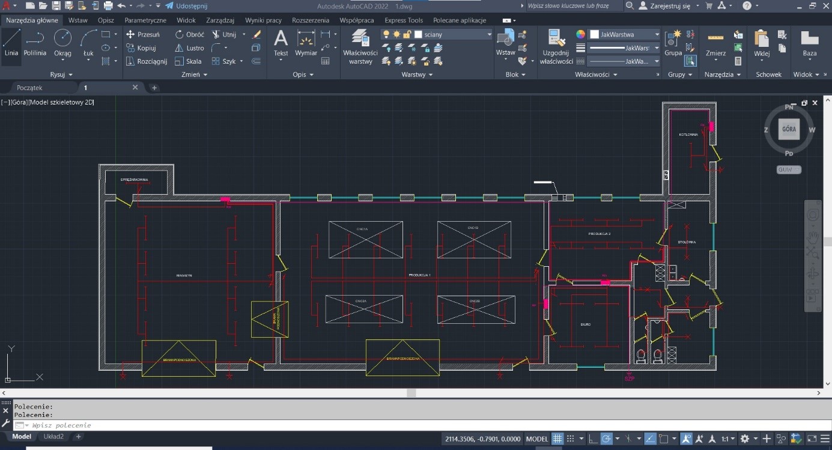Viewport: 832px width, 450px height.
Task: Toggle off the ściany layer bulb
Action: coord(385,34)
